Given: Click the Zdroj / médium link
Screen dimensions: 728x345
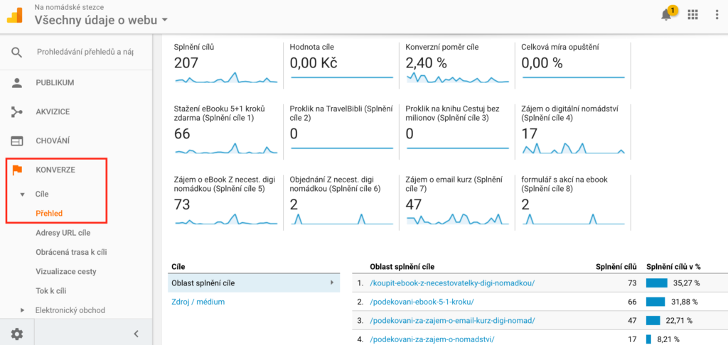Looking at the screenshot, I should [x=198, y=302].
